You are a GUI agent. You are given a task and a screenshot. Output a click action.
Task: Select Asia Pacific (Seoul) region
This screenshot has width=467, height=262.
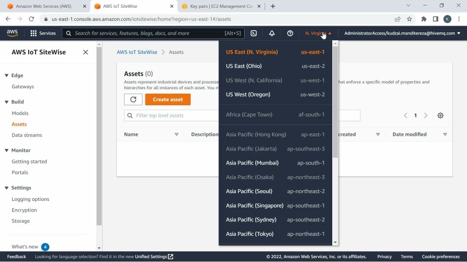point(275,191)
